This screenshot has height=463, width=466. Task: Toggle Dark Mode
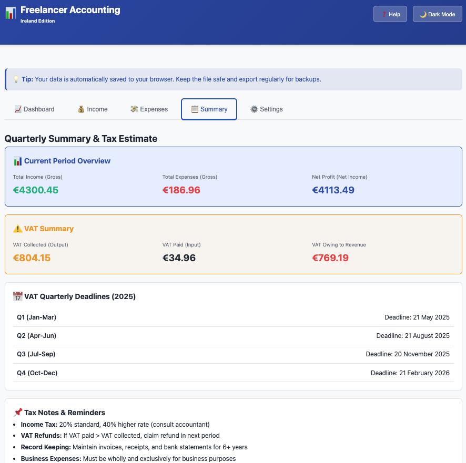pyautogui.click(x=437, y=14)
